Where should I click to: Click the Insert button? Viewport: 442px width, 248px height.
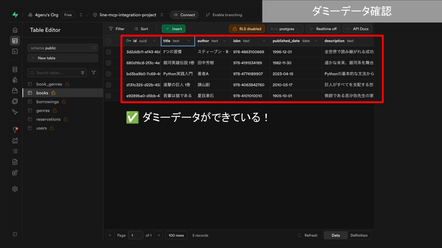(x=173, y=29)
